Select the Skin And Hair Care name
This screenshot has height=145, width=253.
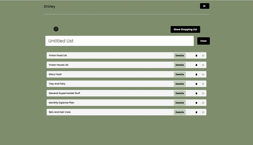point(60,112)
